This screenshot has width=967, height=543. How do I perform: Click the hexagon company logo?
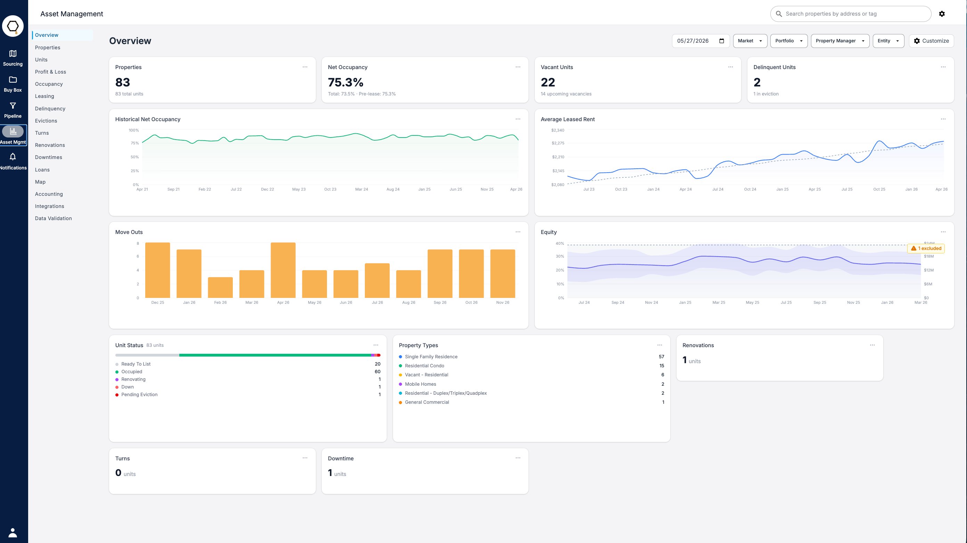(x=13, y=26)
